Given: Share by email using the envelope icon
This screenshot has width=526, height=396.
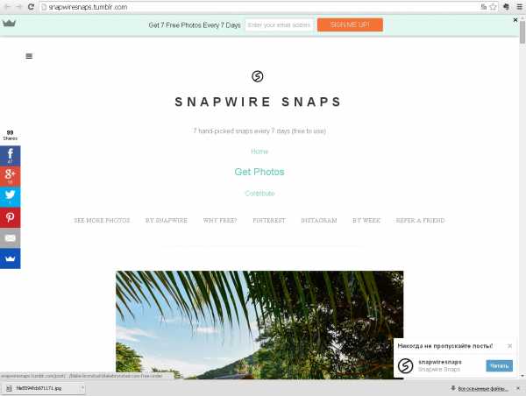Looking at the screenshot, I should click(x=10, y=238).
